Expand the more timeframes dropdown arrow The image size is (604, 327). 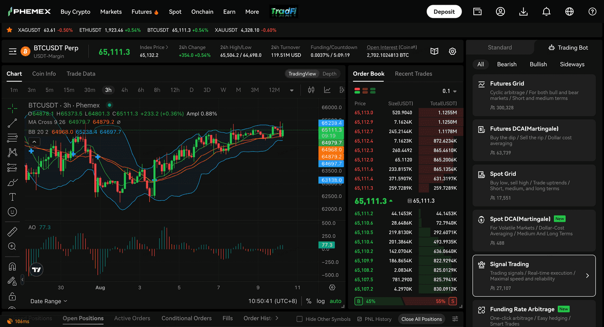coord(292,90)
